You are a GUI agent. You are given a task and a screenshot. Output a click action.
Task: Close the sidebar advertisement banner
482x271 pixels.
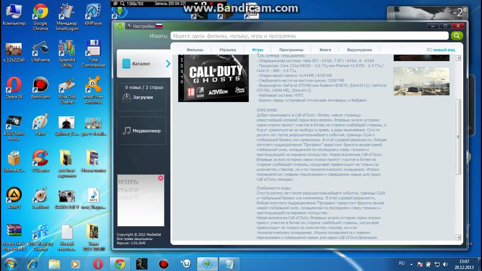tap(161, 178)
